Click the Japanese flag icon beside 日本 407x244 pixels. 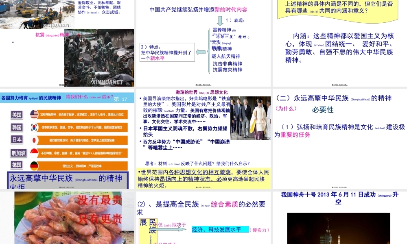click(34, 140)
